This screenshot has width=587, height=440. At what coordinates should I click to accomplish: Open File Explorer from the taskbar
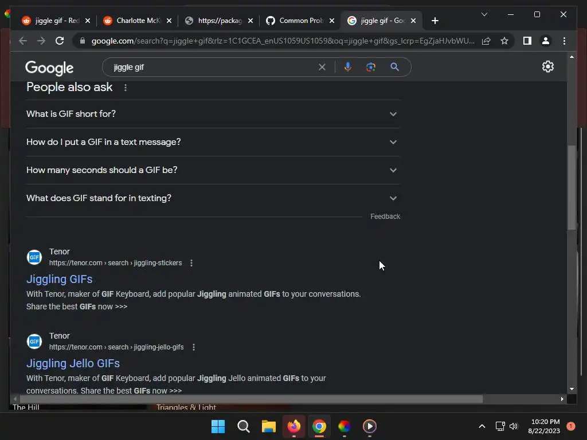click(x=268, y=426)
